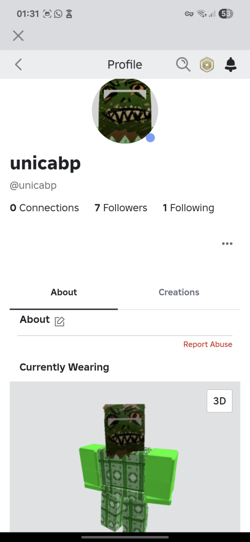
Task: View the 7 Followers list
Action: pos(120,208)
